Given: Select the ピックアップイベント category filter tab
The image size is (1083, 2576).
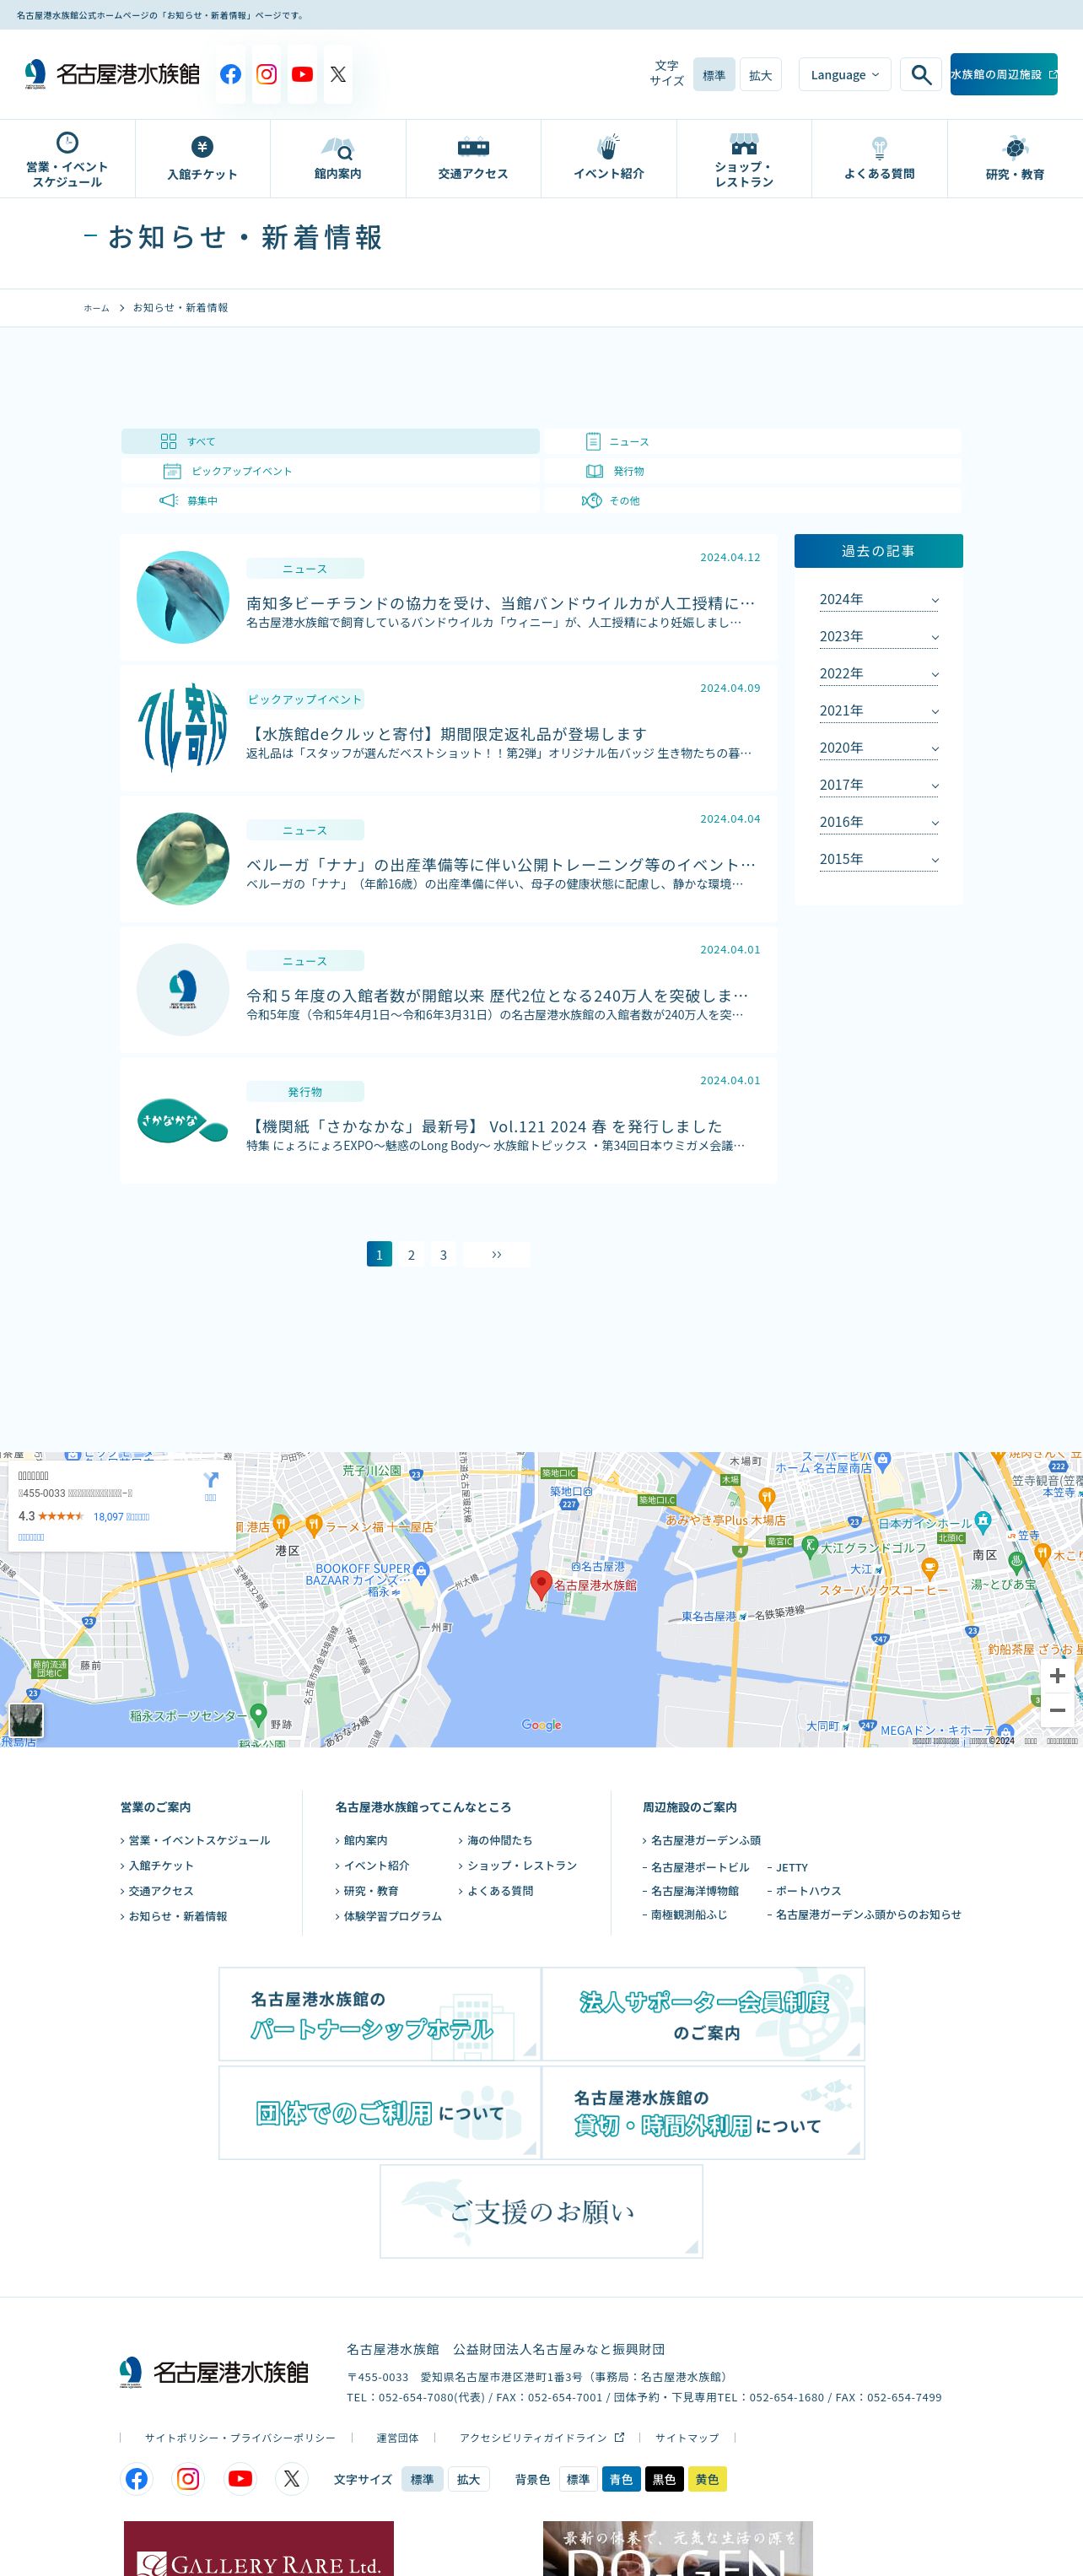Looking at the screenshot, I should click(330, 471).
